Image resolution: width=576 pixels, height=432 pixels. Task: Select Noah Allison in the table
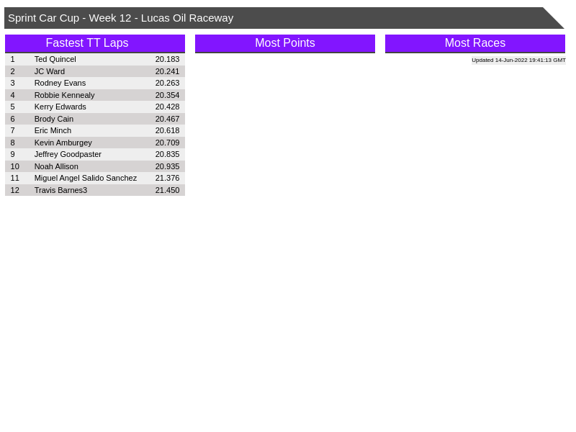56,166
